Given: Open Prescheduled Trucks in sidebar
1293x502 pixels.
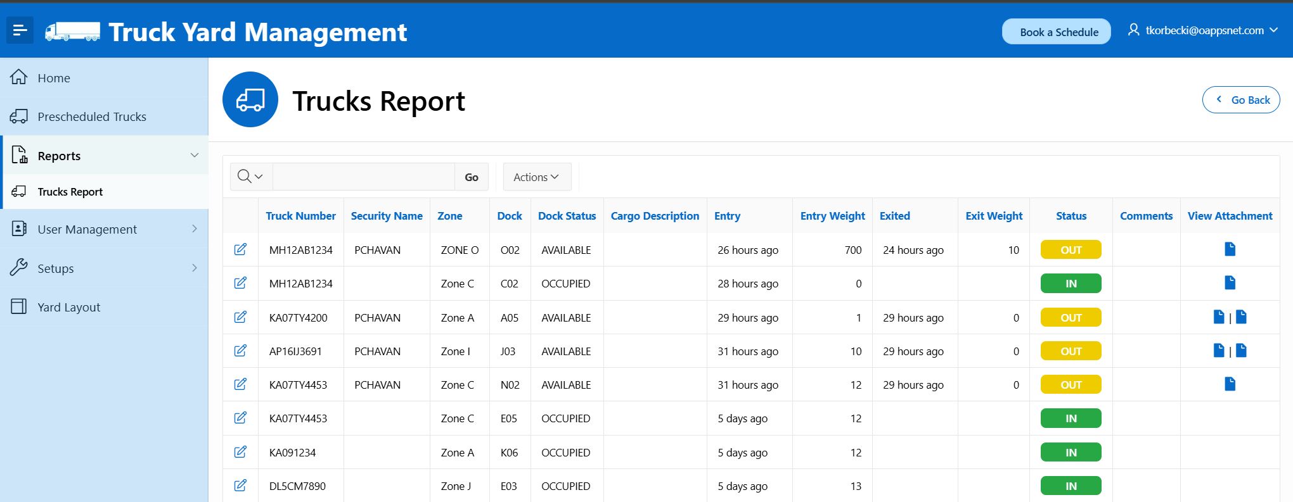Looking at the screenshot, I should [92, 116].
